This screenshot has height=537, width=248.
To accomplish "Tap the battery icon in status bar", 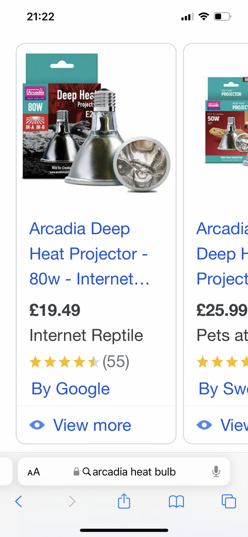I will 222,16.
